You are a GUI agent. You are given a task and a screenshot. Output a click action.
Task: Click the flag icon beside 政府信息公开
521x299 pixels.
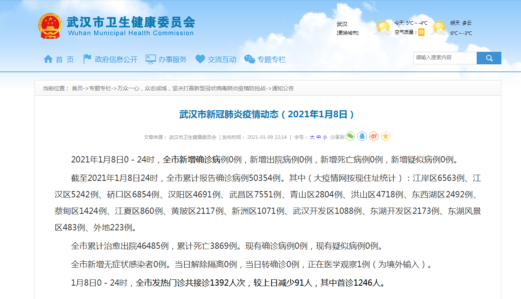coord(87,59)
